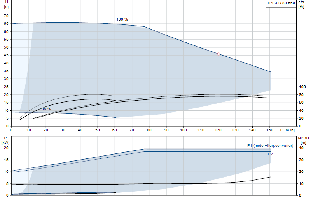Click the 35 tick on the H axis
This screenshot has height=202, width=311.
[6, 71]
